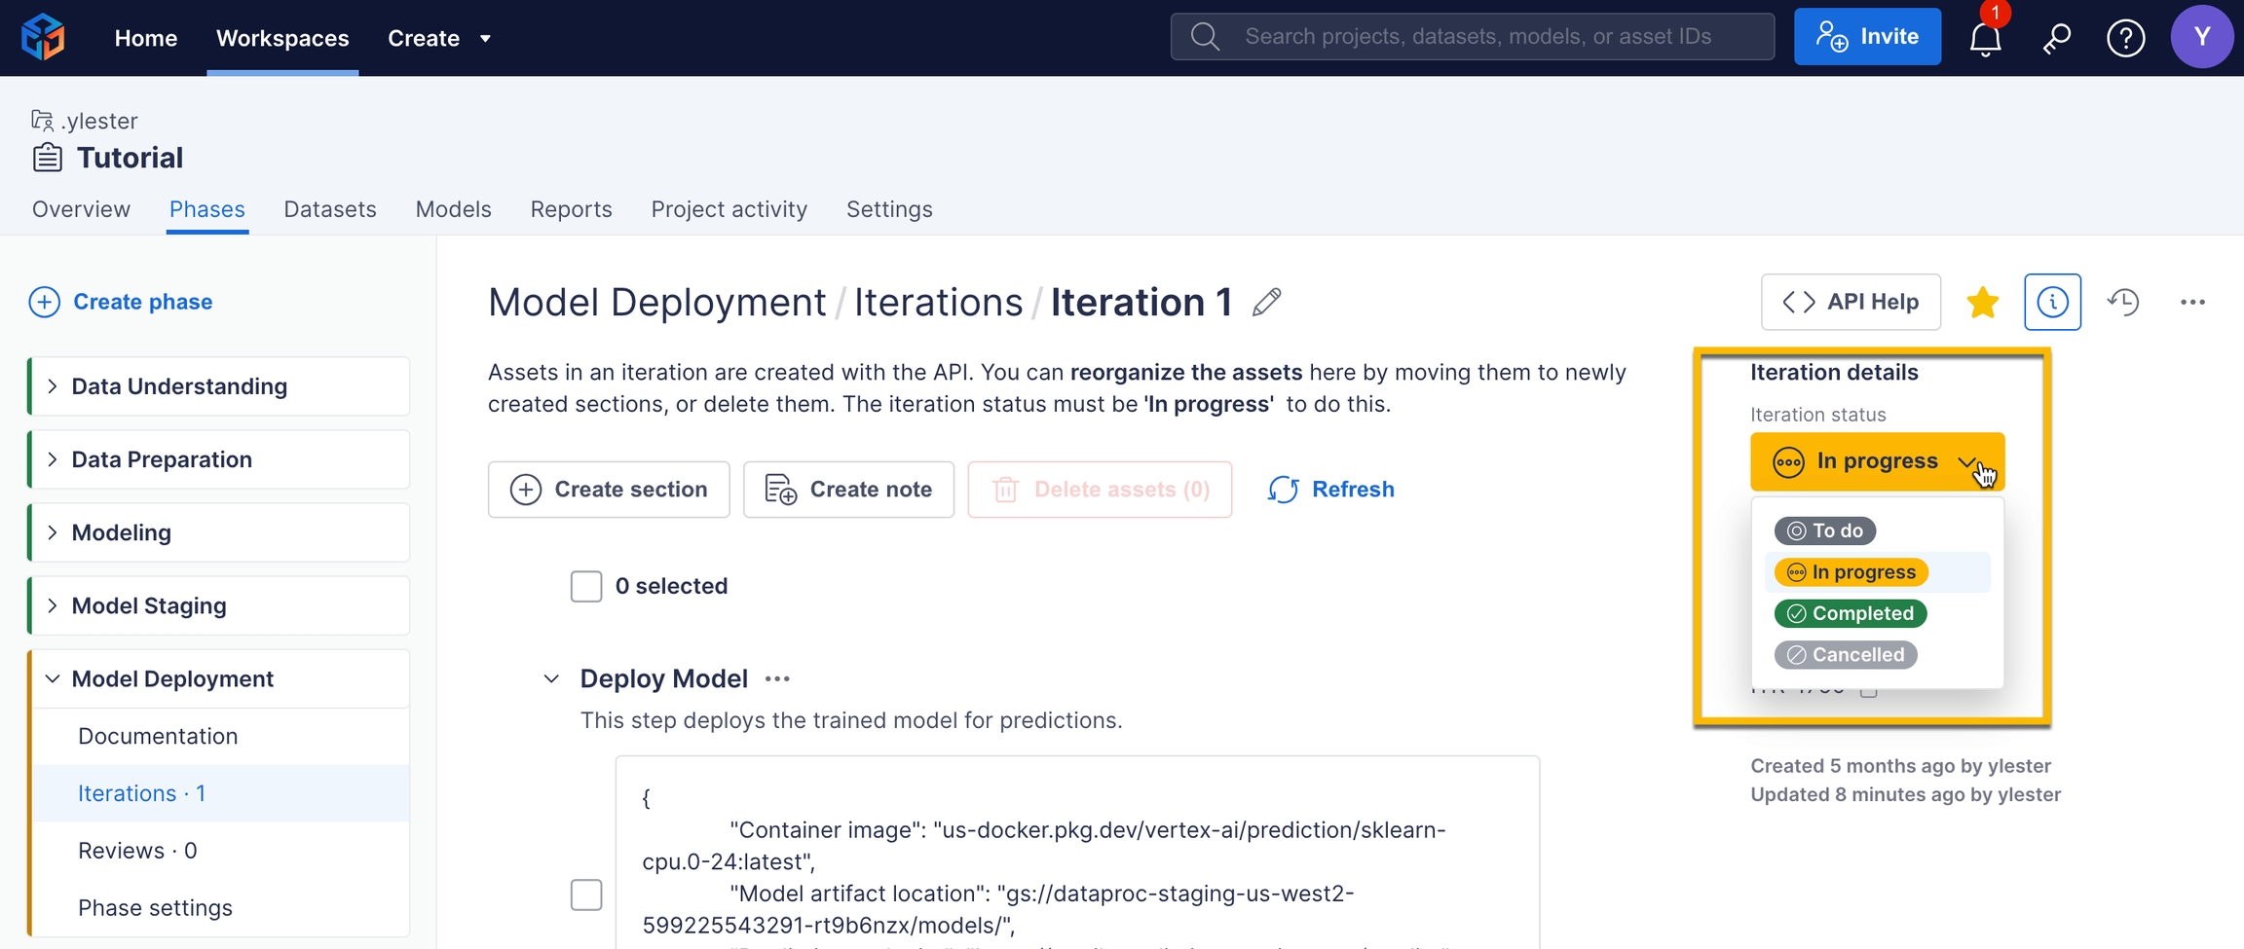The height and width of the screenshot is (949, 2244).
Task: Tick the checkbox beside the container image asset
Action: pyautogui.click(x=586, y=894)
